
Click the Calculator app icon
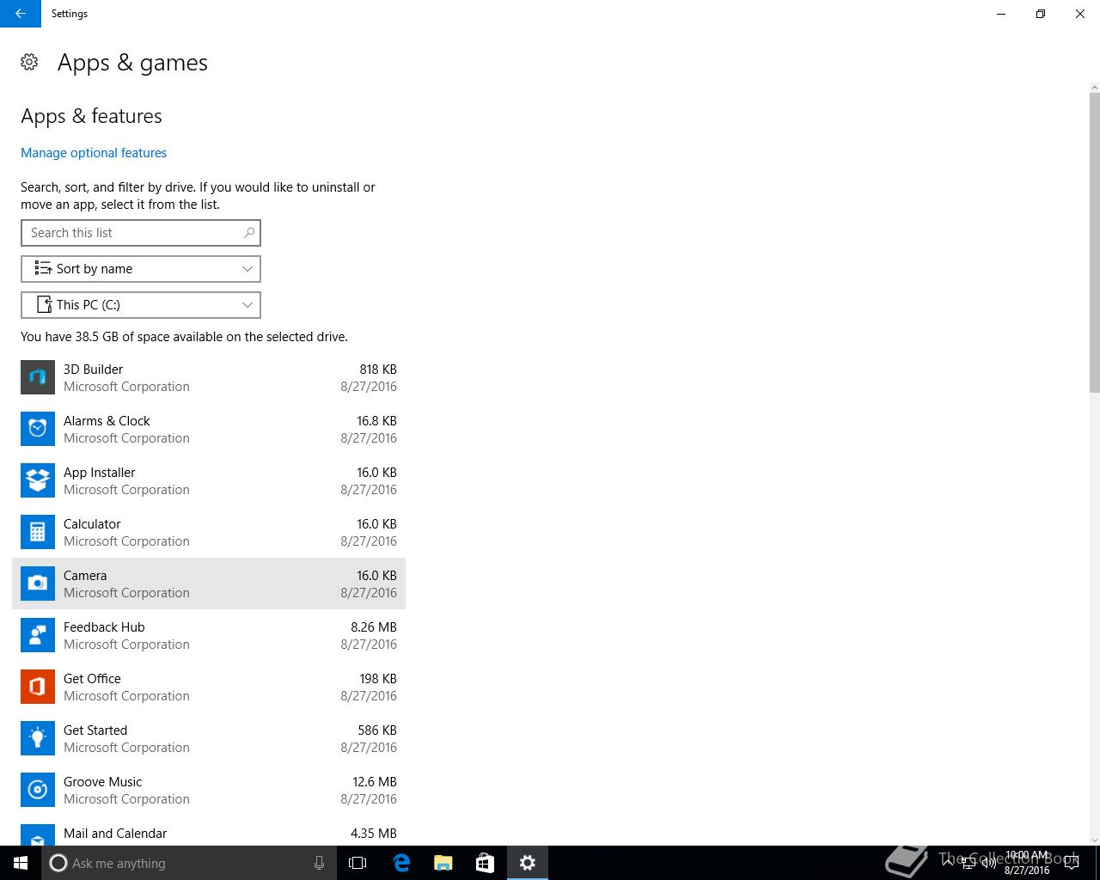[38, 532]
